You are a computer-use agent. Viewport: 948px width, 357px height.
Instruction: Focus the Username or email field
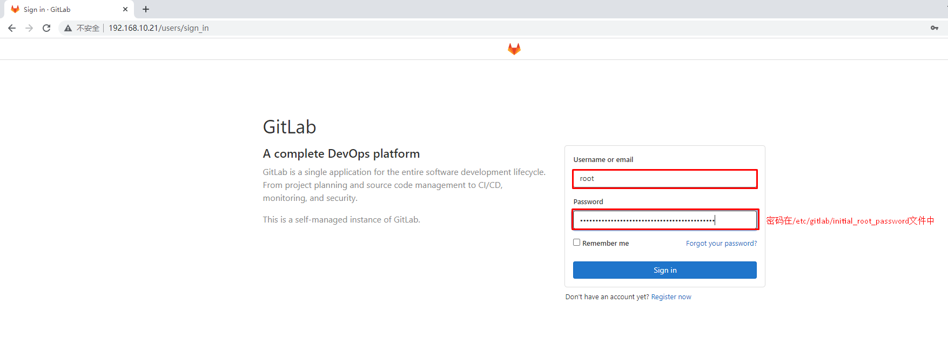(664, 179)
